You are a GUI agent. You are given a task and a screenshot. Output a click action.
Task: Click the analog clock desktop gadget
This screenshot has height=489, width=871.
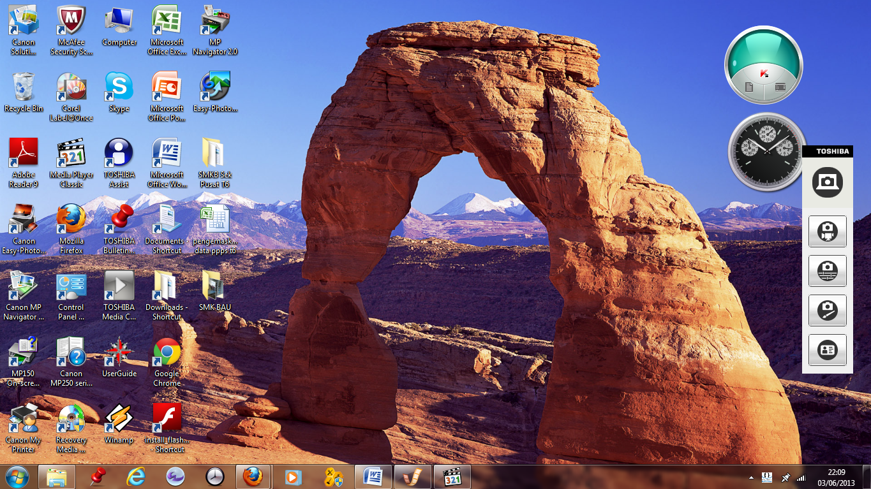[x=767, y=152]
